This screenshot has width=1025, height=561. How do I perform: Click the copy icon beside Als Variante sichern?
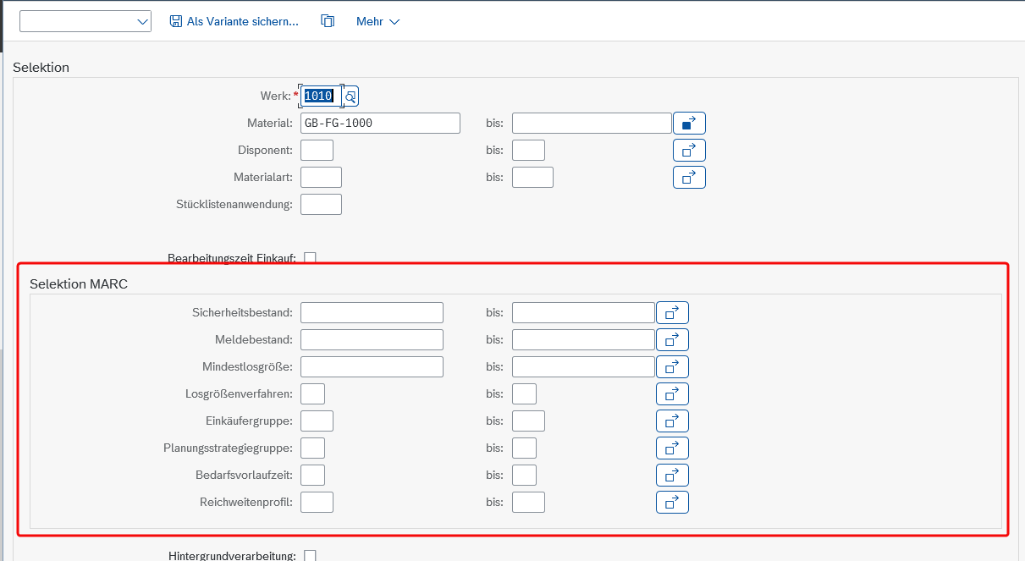[x=328, y=21]
